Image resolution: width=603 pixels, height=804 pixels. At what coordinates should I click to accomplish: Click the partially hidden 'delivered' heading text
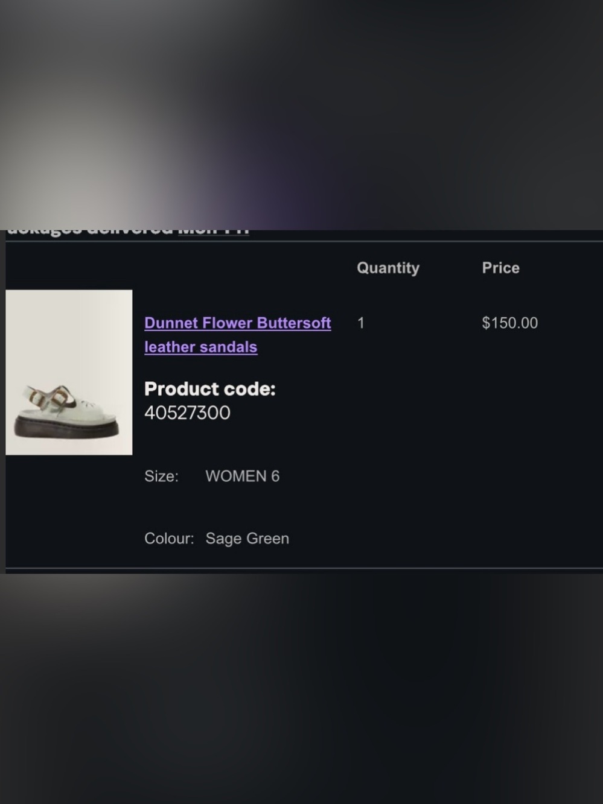(130, 232)
